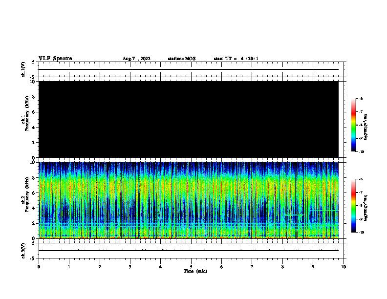Select time axis tick label "1"
The image size is (387, 299).
pyautogui.click(x=69, y=267)
